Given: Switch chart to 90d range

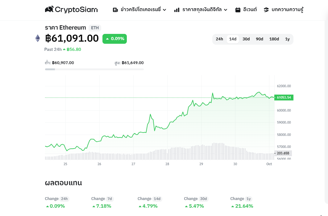Looking at the screenshot, I should click(259, 39).
